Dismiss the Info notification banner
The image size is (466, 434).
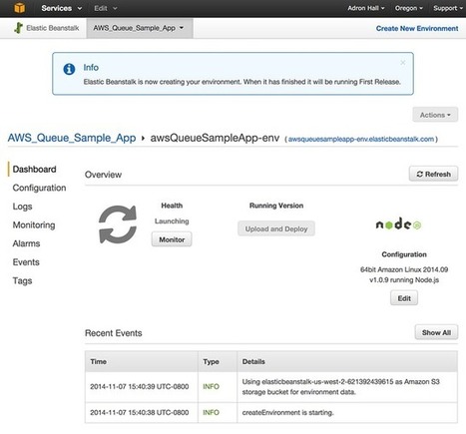point(403,63)
